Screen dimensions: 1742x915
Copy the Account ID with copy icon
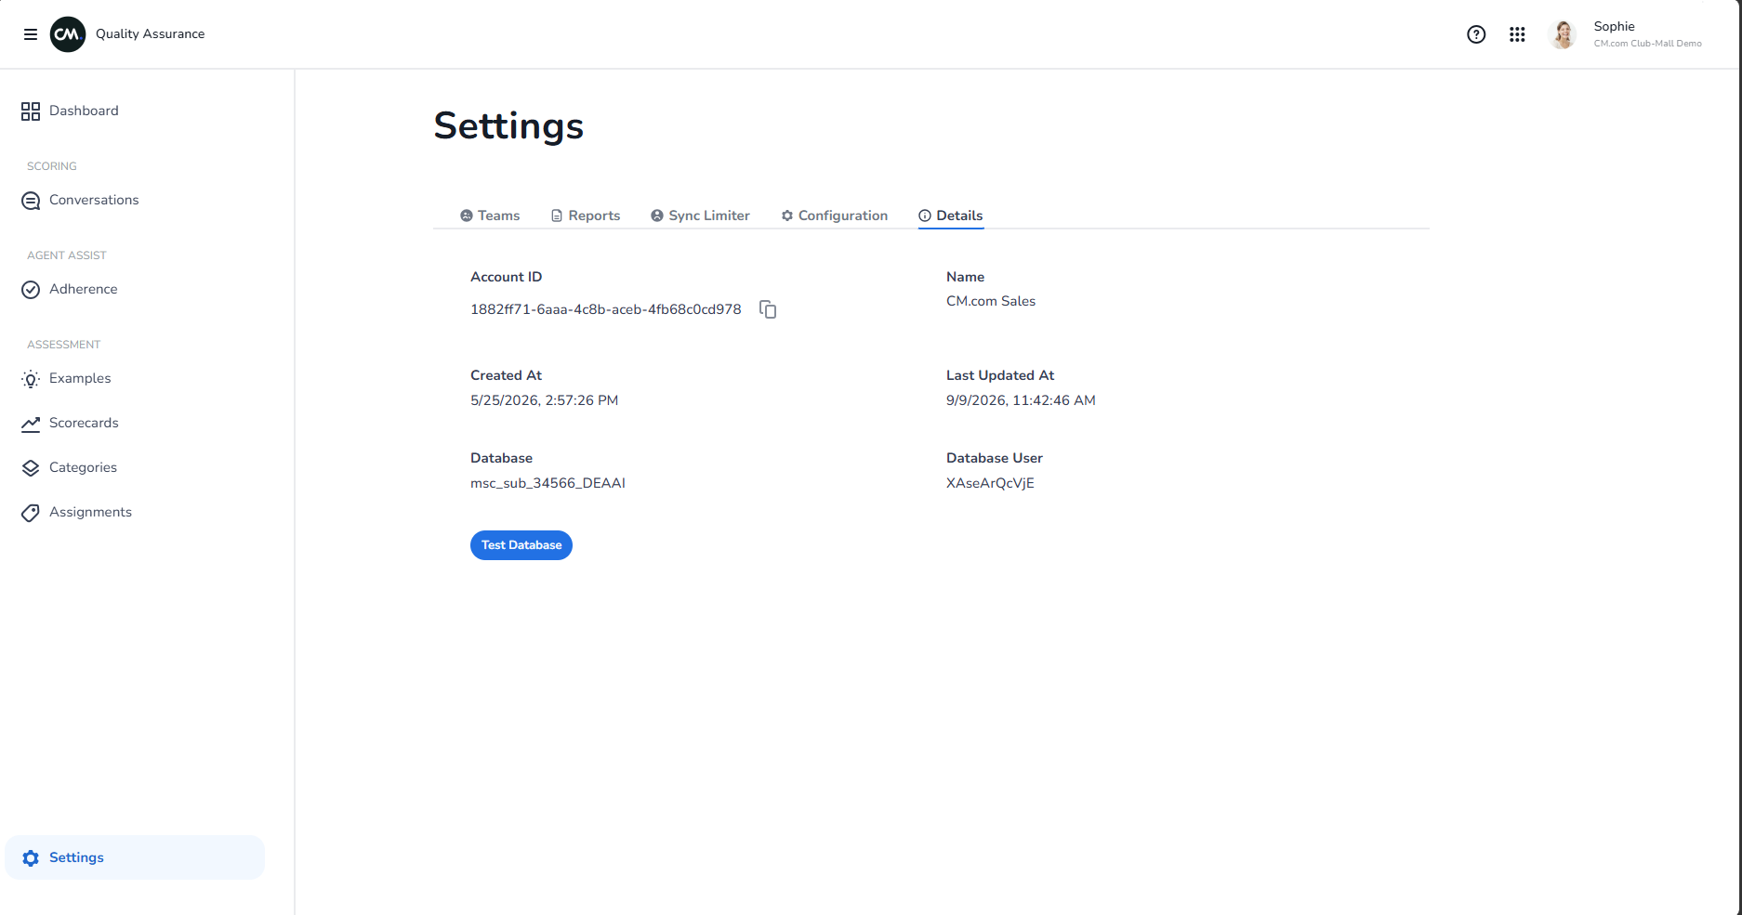click(x=768, y=309)
